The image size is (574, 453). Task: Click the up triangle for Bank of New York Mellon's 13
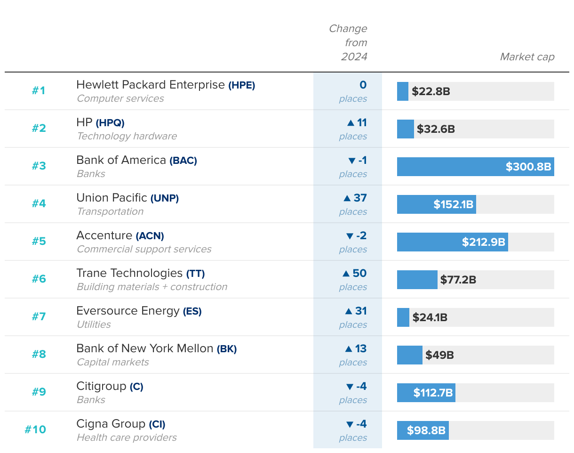(x=349, y=349)
